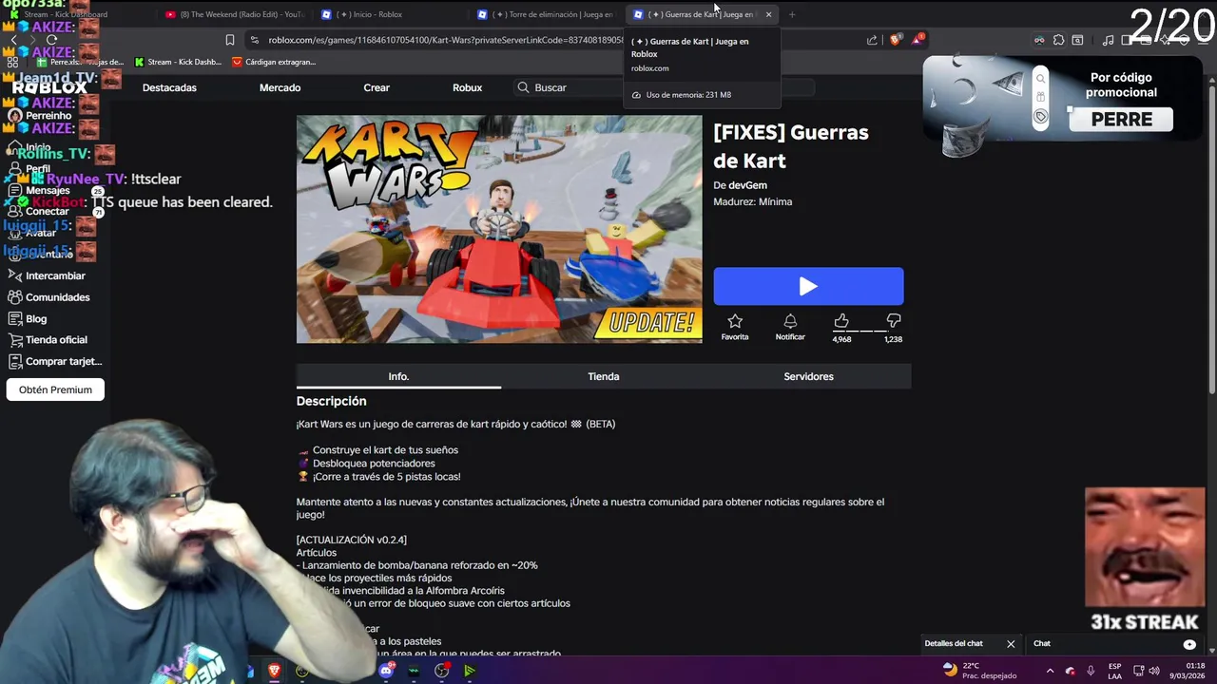
Task: Switch to Torre de eliminación browser tab
Action: coord(547,14)
